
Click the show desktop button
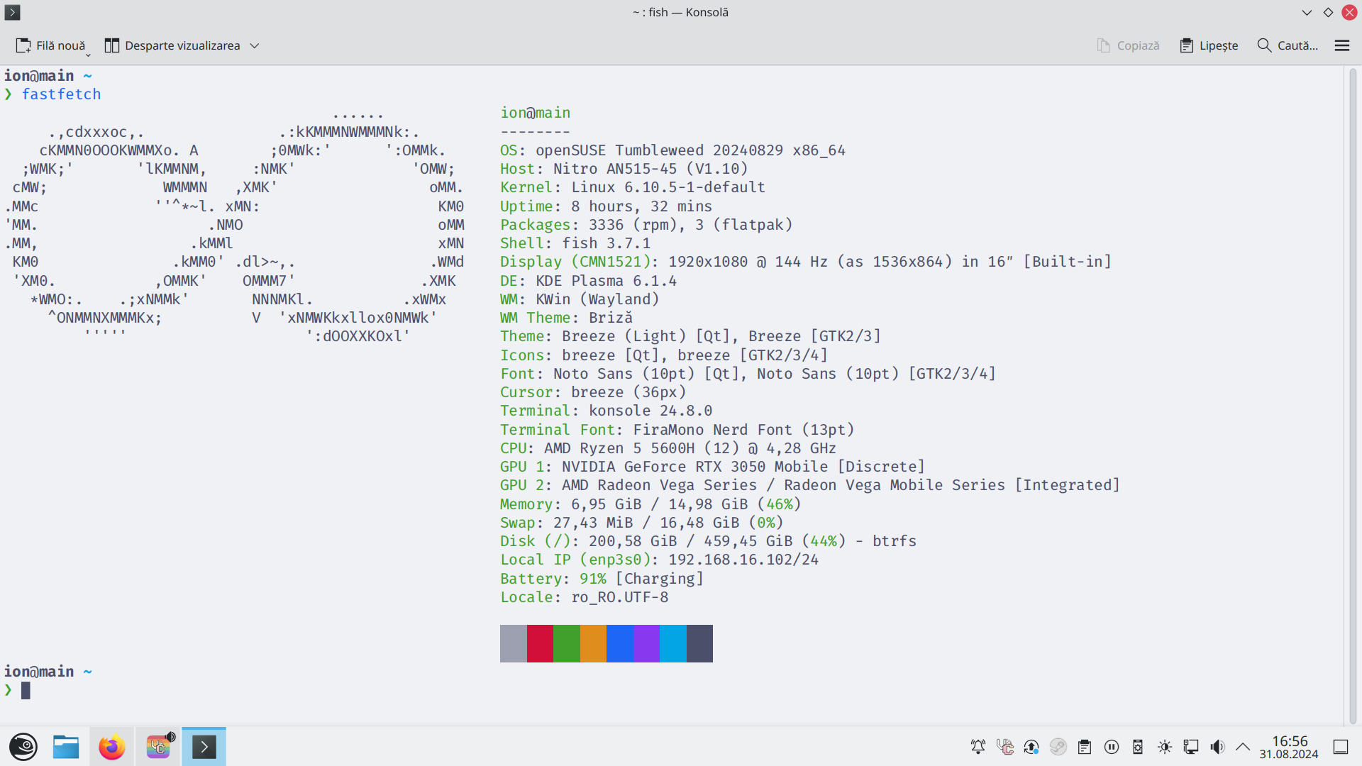1341,747
